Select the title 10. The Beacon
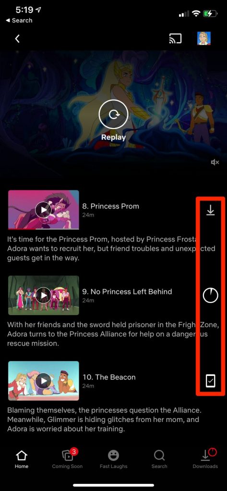Screen dimensions: 227x491 109,377
